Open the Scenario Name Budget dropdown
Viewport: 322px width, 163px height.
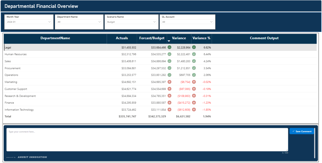[x=132, y=22]
